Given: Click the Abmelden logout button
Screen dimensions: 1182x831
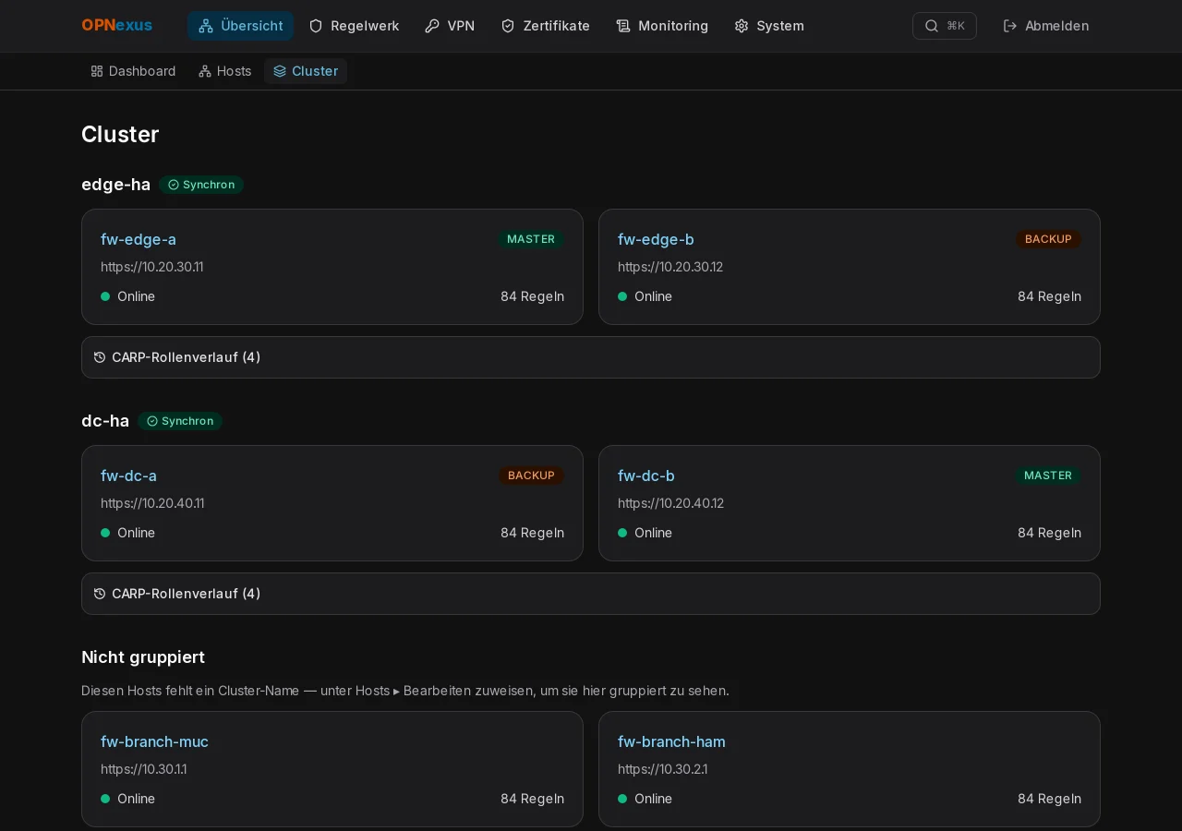Looking at the screenshot, I should [1046, 26].
